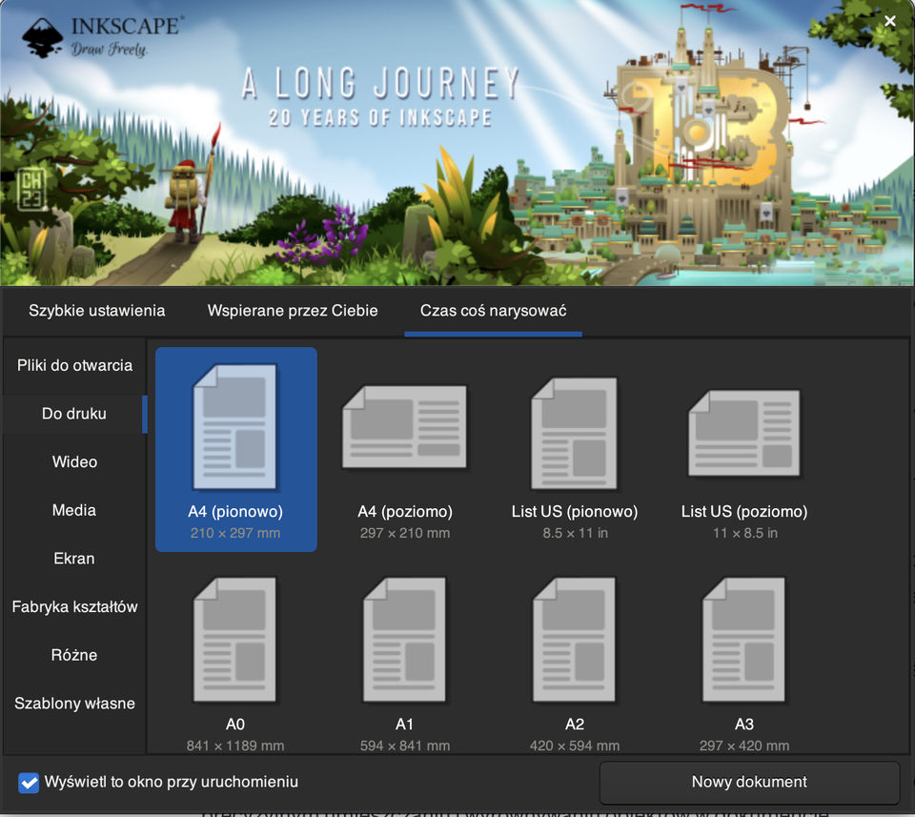Choose the A4 (poziomo) landscape template

[x=405, y=427]
